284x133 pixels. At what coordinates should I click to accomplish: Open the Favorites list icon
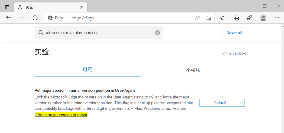[x=223, y=18]
